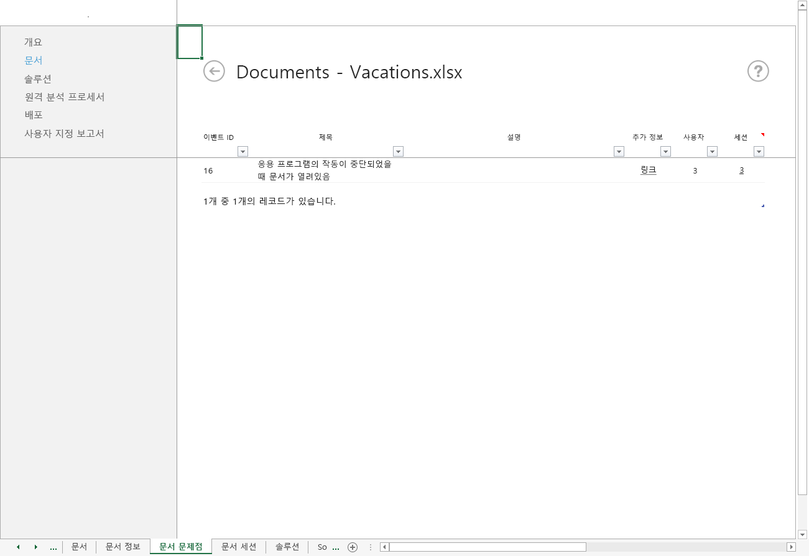The image size is (809, 556).
Task: Select the title cell 응용 프로그램의 작동이 중단되었을
Action: pos(324,170)
